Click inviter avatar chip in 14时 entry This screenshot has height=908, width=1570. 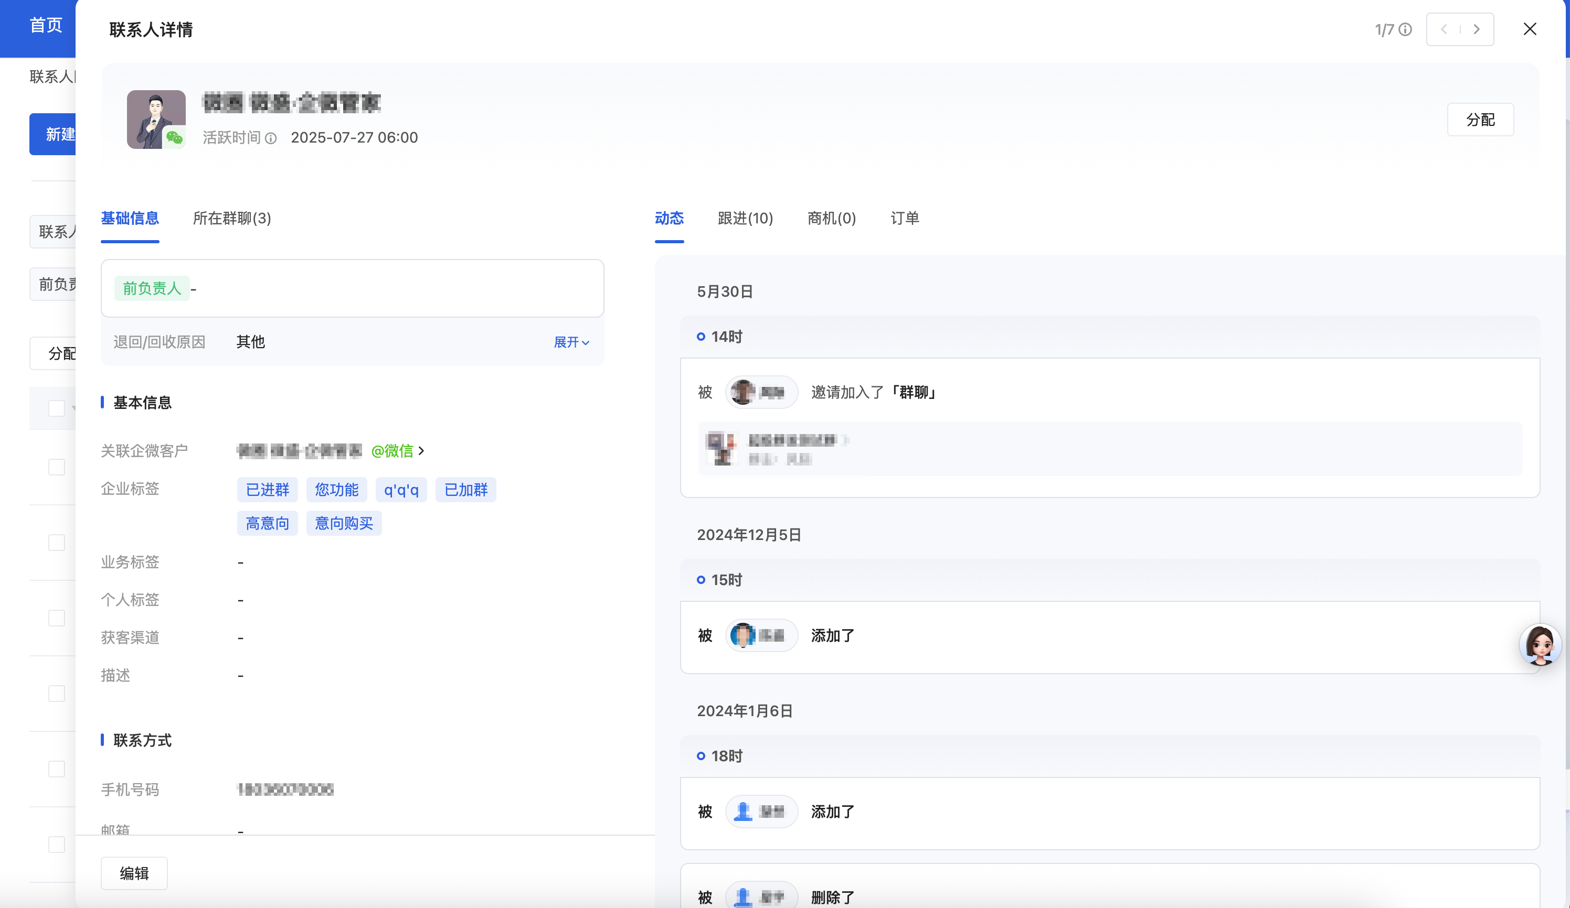point(761,392)
